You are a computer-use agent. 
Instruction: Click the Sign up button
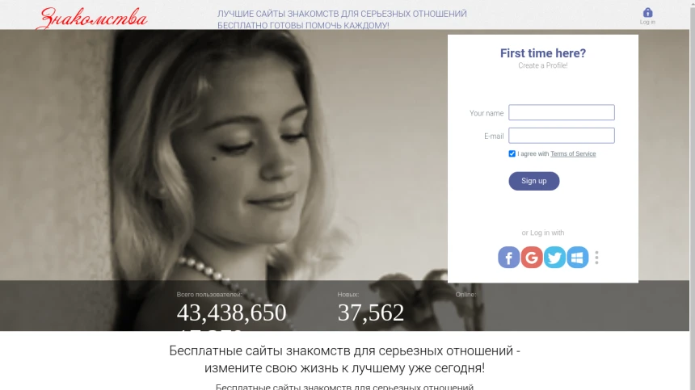pos(533,181)
